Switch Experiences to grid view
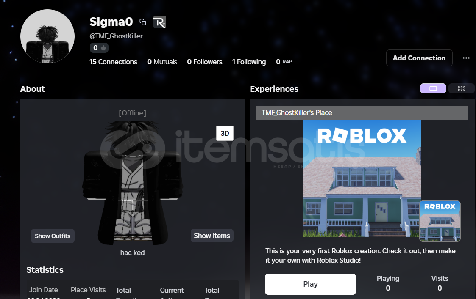476x299 pixels. pyautogui.click(x=462, y=88)
